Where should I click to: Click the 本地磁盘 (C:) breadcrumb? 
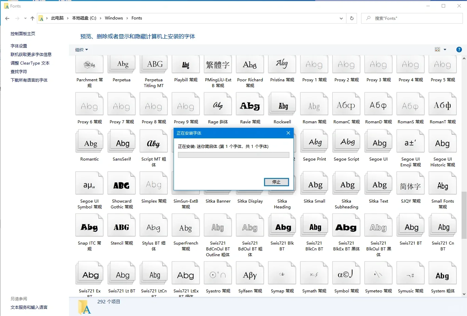tap(84, 18)
